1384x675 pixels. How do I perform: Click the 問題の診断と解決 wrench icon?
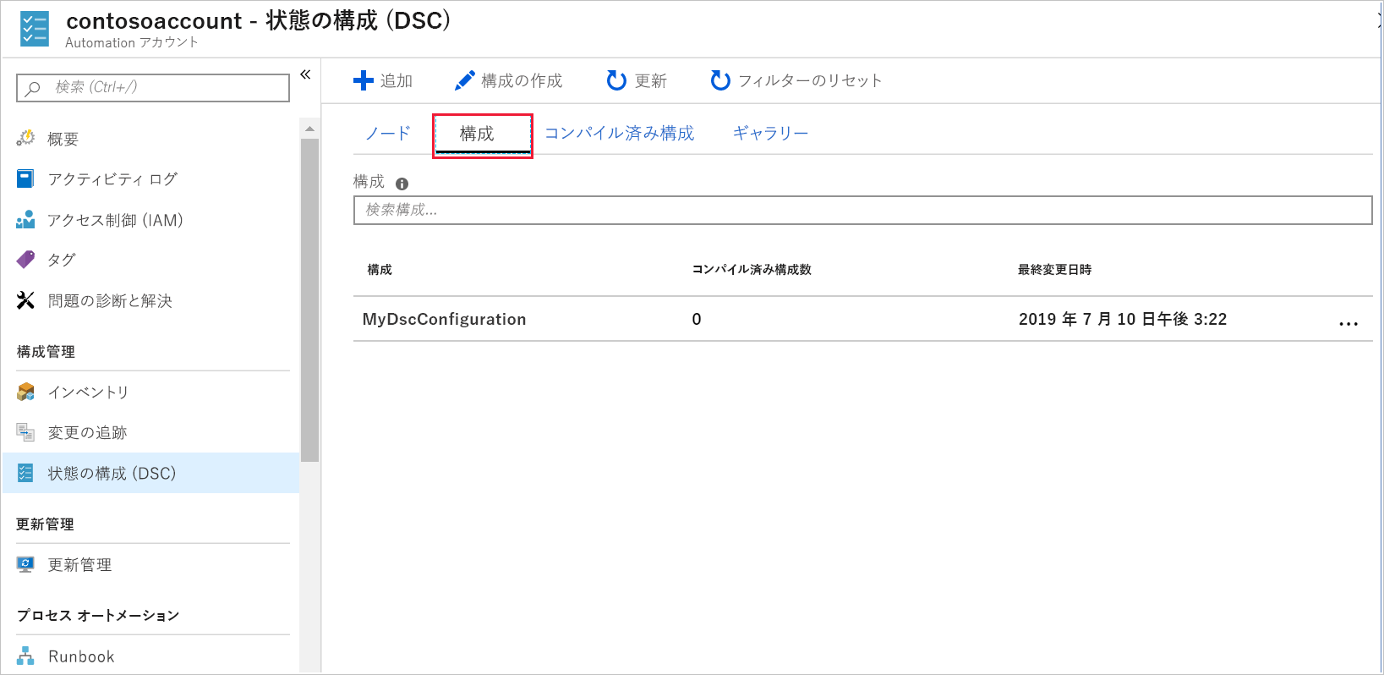(26, 300)
